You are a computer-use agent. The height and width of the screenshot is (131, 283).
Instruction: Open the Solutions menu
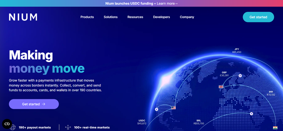pos(111,17)
